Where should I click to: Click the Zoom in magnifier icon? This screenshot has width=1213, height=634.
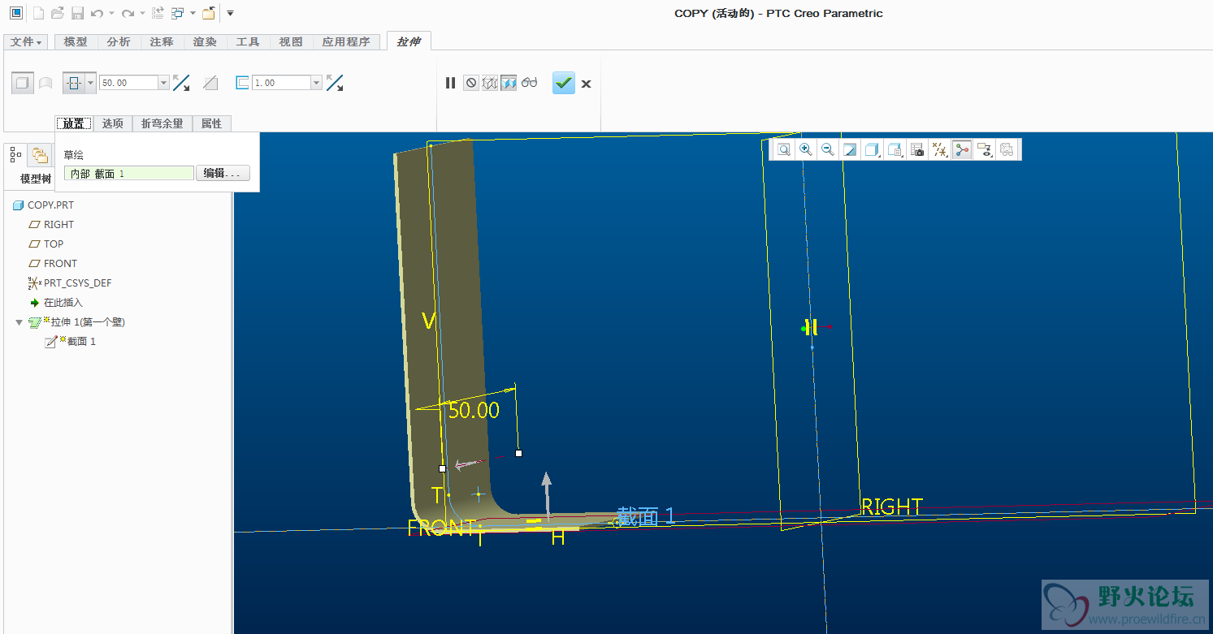pyautogui.click(x=806, y=149)
